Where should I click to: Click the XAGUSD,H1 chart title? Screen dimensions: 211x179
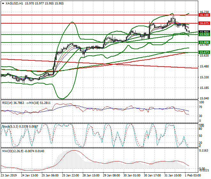tap(14, 4)
